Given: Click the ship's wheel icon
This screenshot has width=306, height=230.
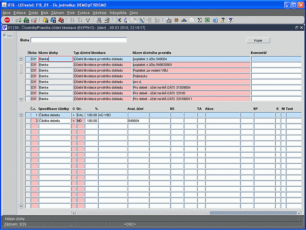Looking at the screenshot, I should pos(176,20).
